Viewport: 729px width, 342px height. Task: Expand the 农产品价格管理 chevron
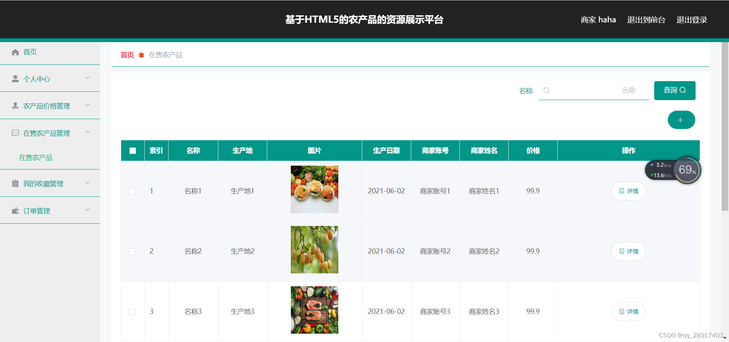coord(88,105)
